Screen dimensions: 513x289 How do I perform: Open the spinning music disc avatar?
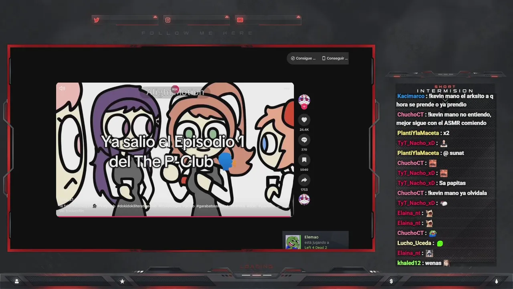point(304,199)
